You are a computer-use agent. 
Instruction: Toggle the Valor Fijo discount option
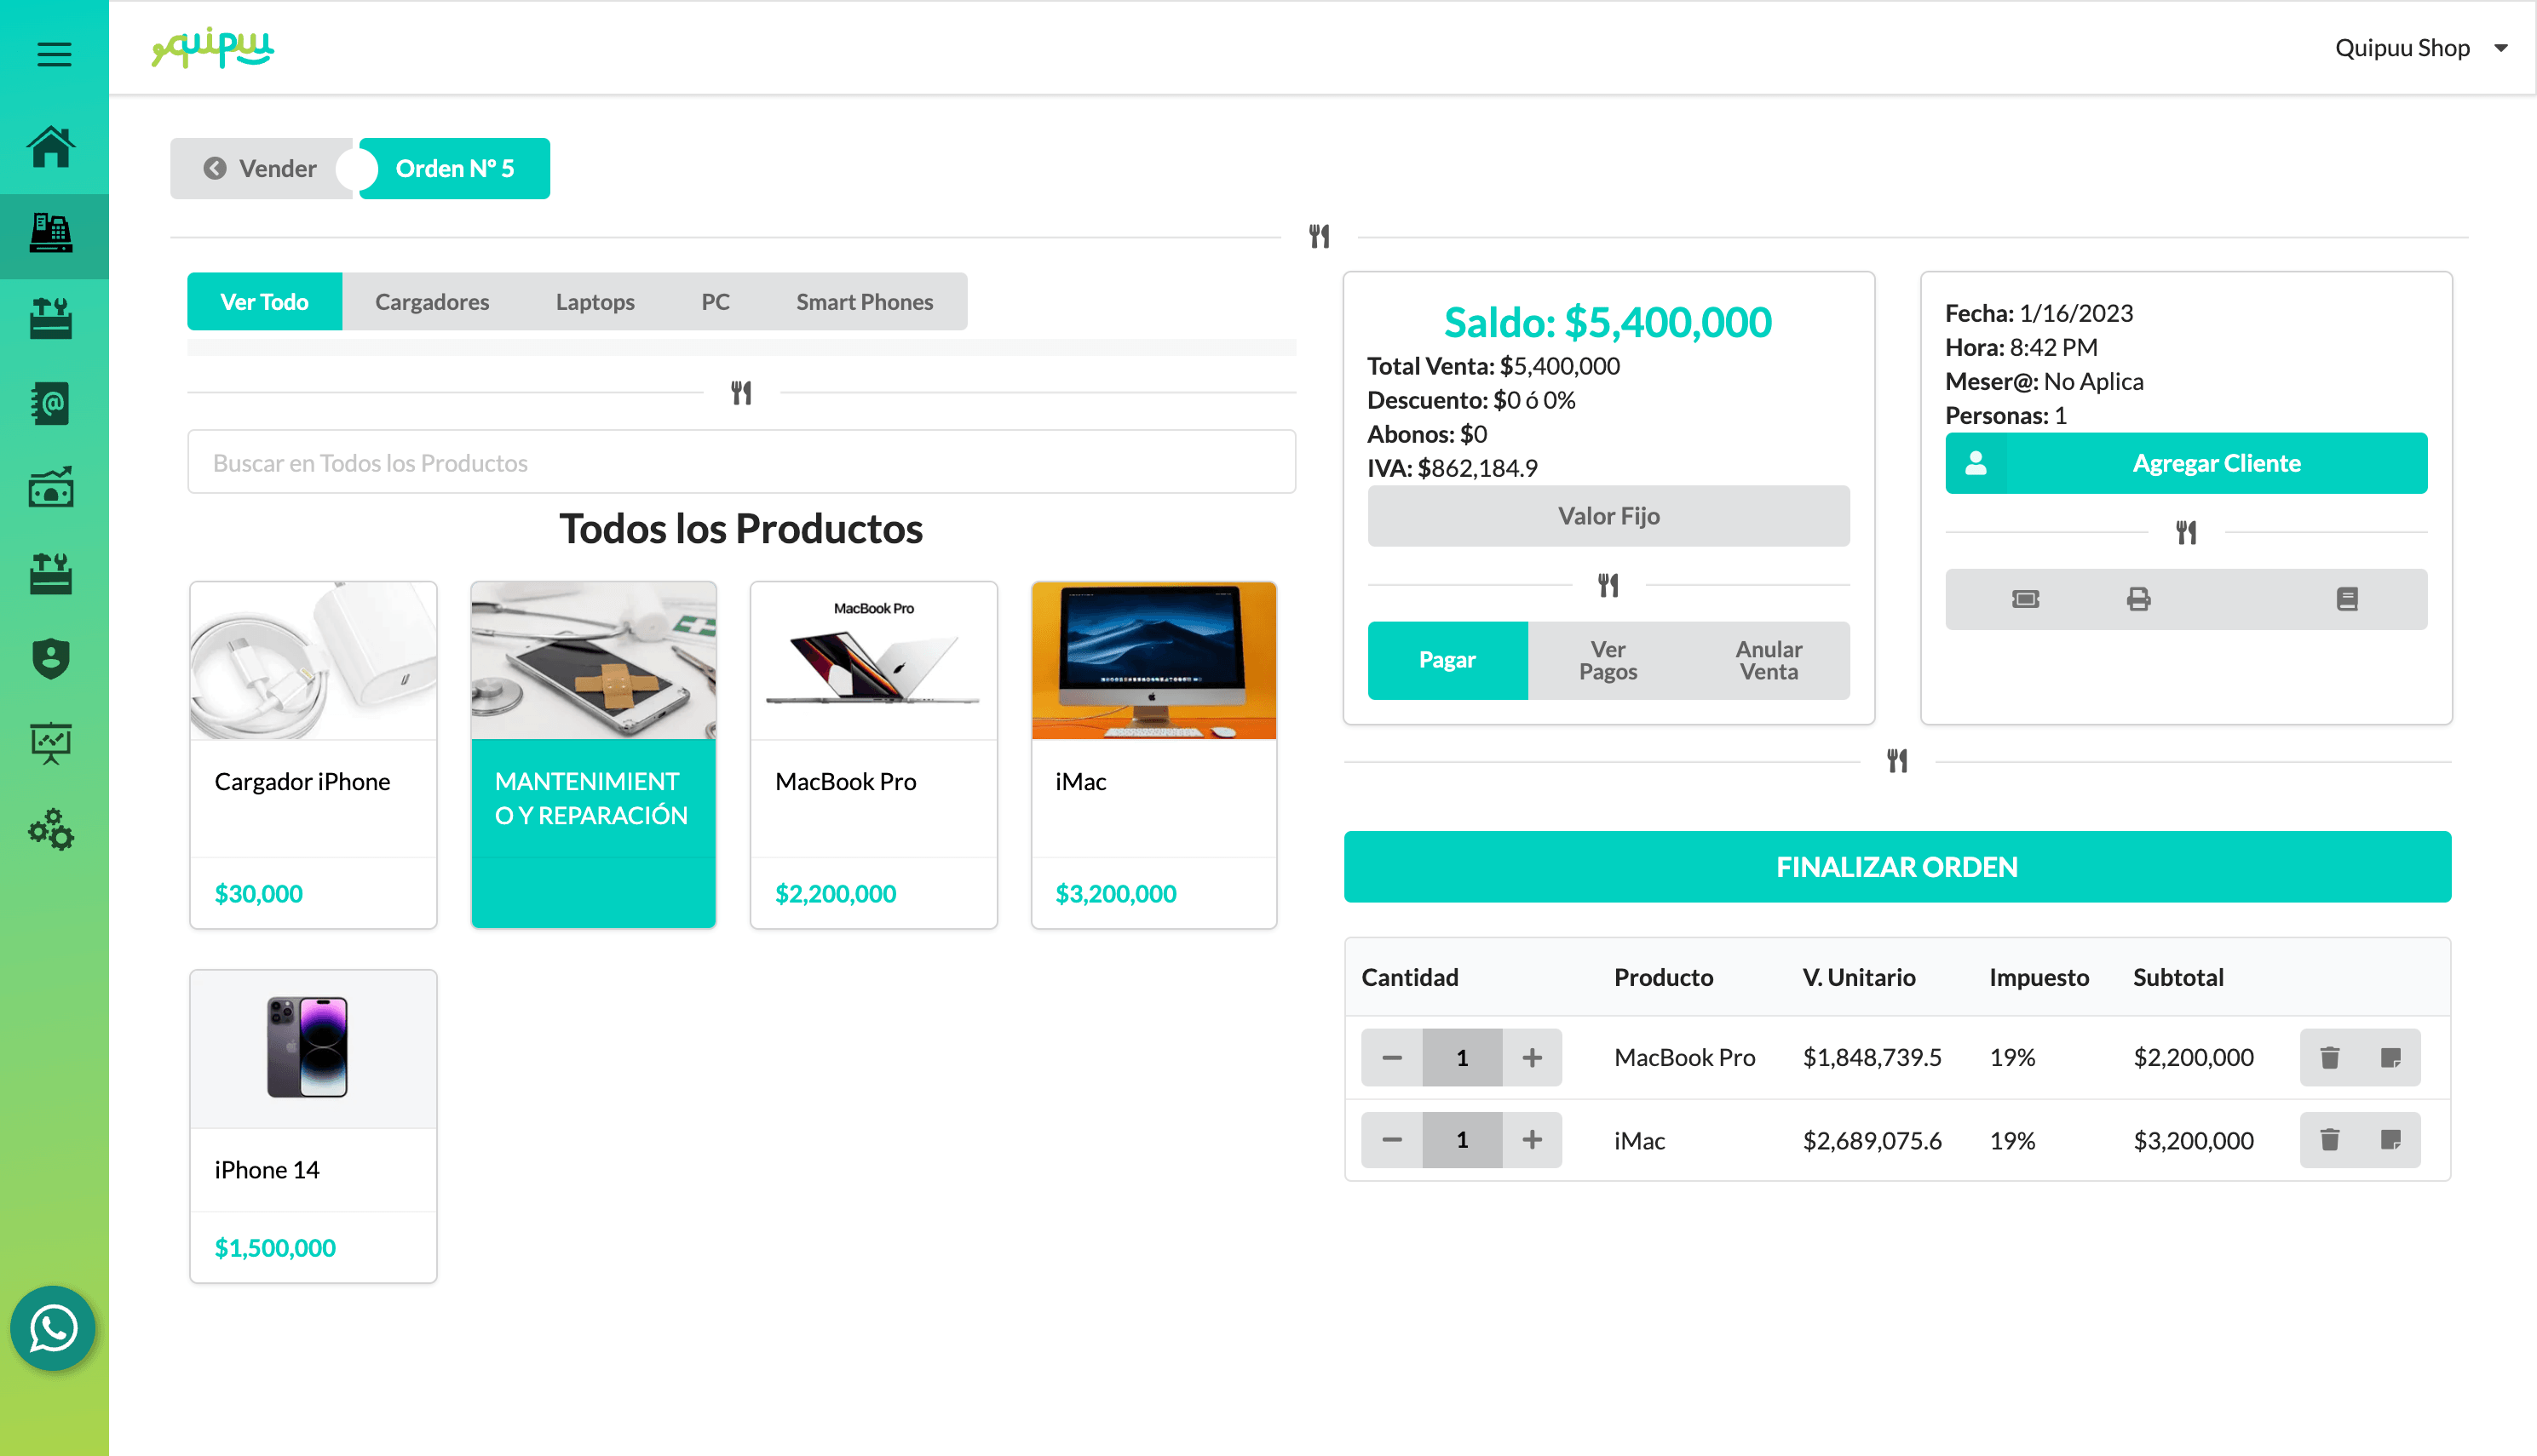pos(1608,516)
